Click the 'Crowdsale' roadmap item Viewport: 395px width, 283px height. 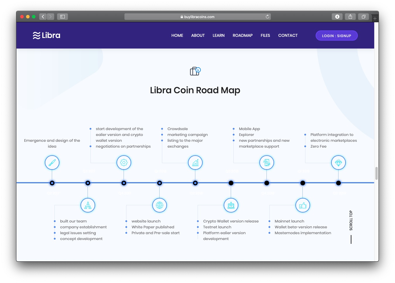click(x=178, y=129)
